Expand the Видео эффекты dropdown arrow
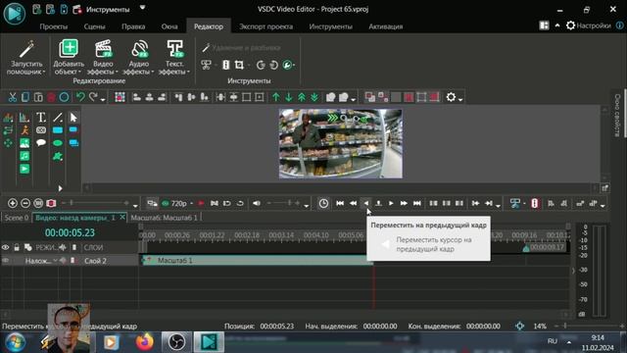The image size is (627, 353). [117, 72]
